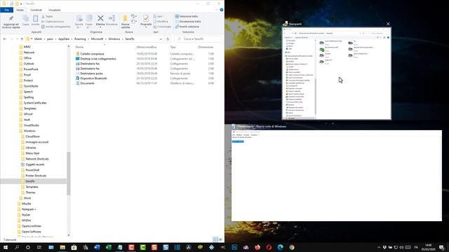Delete selection with Elimina X icon
Screen dimensions: 449x252
click(x=100, y=19)
